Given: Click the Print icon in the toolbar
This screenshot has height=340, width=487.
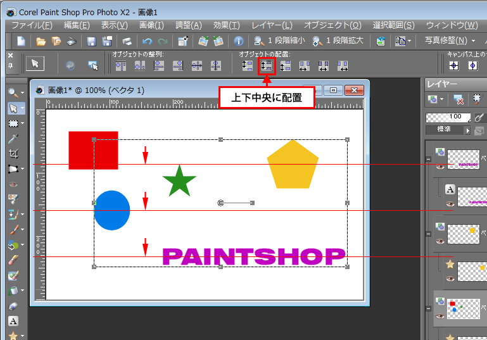Looking at the screenshot, I should point(127,41).
